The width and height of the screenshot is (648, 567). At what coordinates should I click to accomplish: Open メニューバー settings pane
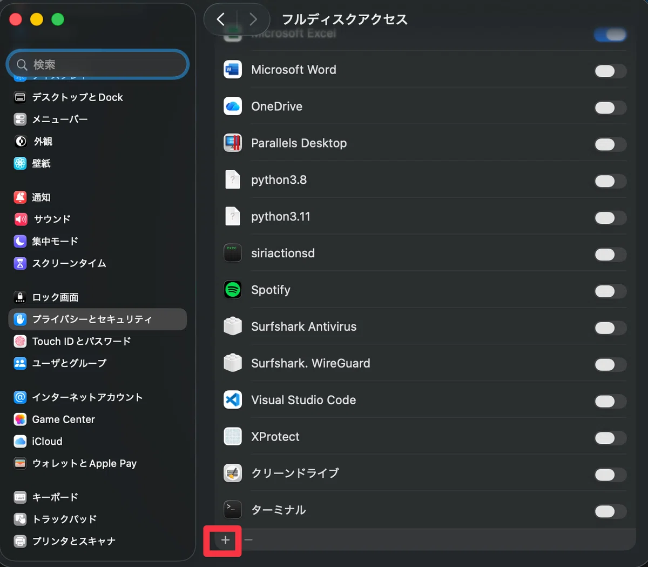click(98, 119)
